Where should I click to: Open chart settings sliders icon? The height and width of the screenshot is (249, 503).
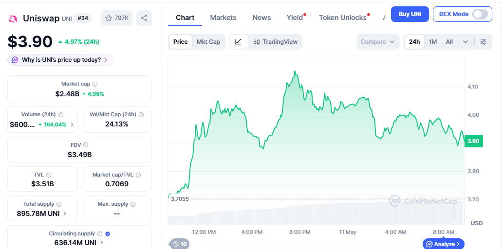pyautogui.click(x=483, y=42)
